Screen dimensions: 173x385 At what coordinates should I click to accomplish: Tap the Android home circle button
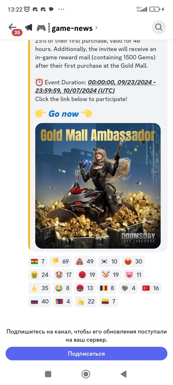(86, 374)
